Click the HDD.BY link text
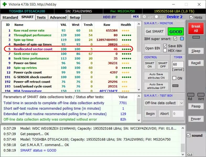Screen dimensions: 206x157 [x=109, y=17]
